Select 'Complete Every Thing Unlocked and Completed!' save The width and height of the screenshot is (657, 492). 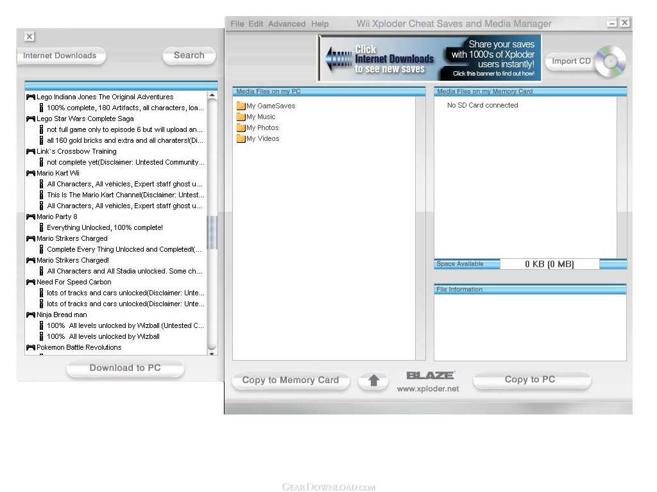point(124,249)
